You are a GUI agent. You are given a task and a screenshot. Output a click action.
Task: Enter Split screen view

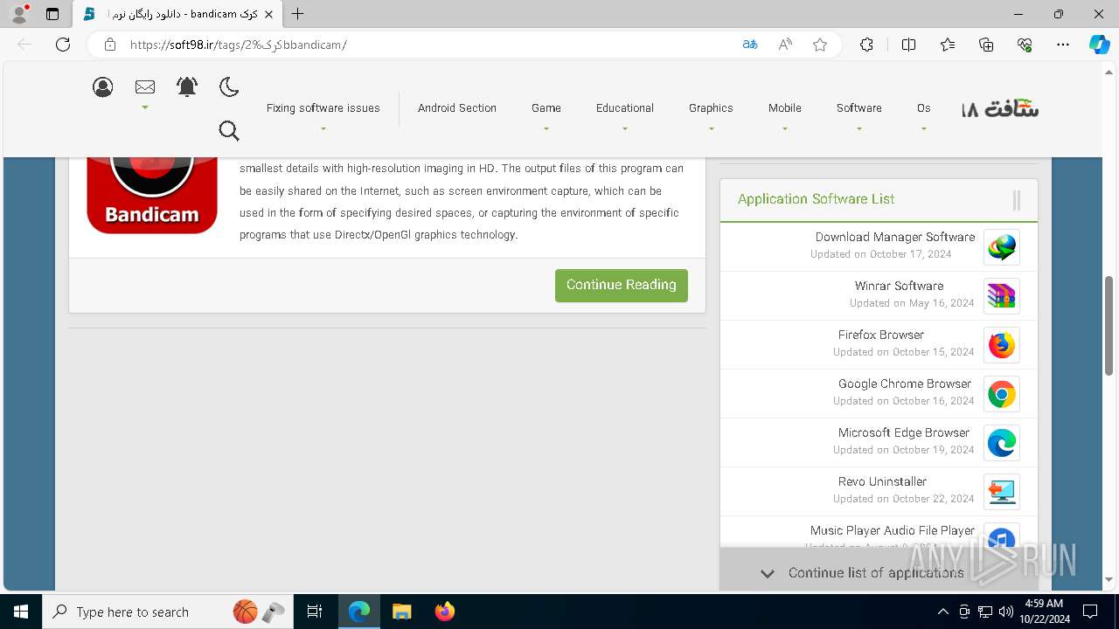[908, 45]
